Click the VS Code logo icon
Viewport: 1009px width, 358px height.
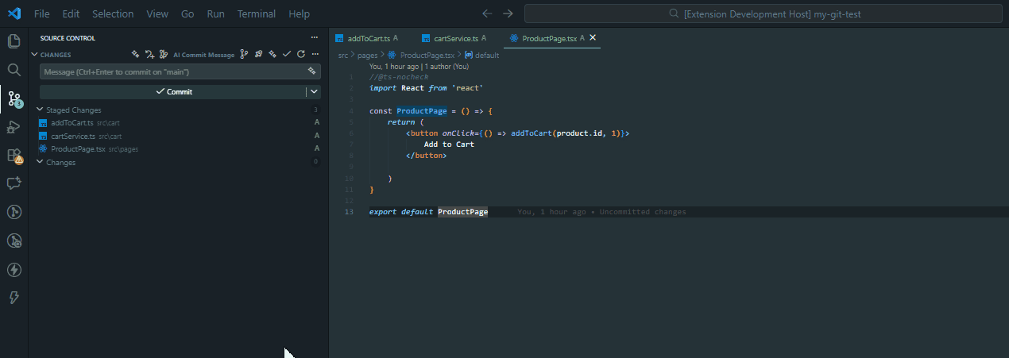[x=14, y=13]
